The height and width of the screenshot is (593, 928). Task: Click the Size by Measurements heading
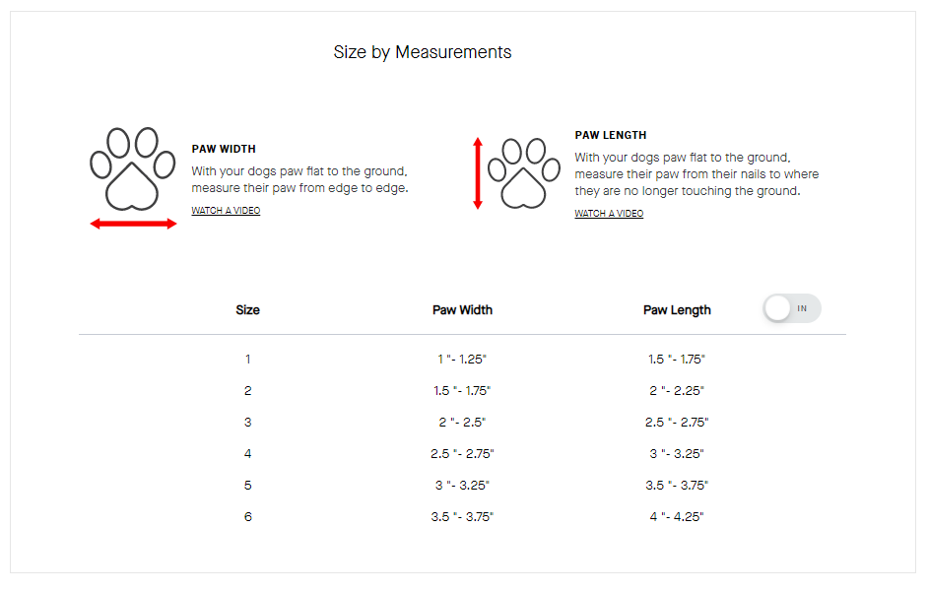tap(423, 52)
